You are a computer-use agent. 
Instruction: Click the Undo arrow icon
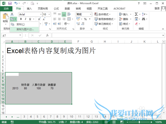(x=16, y=3)
